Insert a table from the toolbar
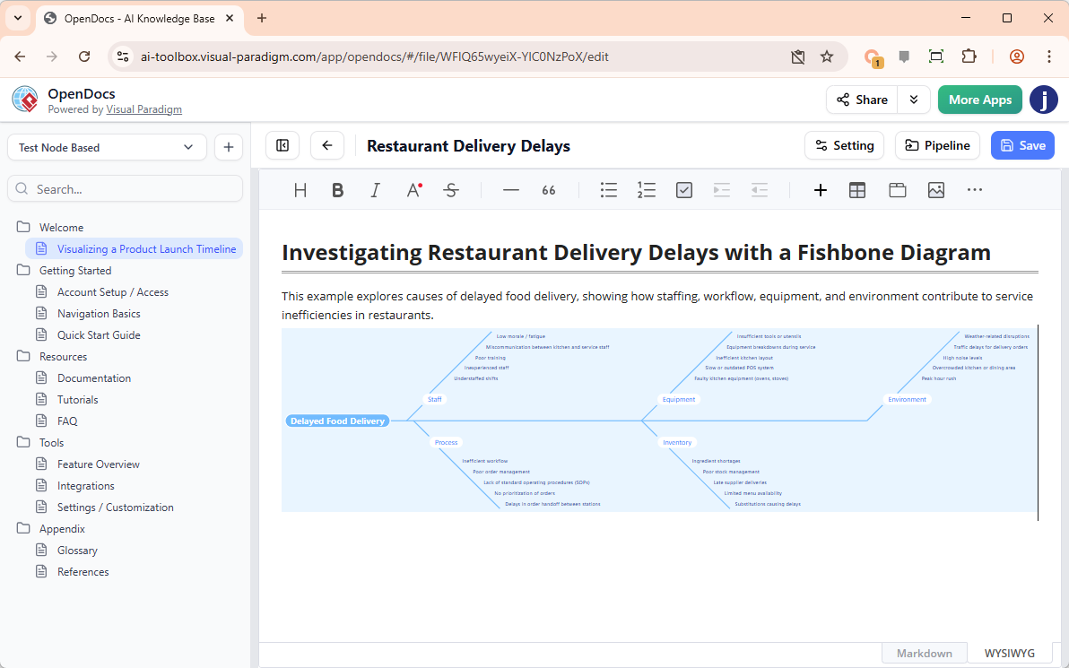 pyautogui.click(x=857, y=190)
